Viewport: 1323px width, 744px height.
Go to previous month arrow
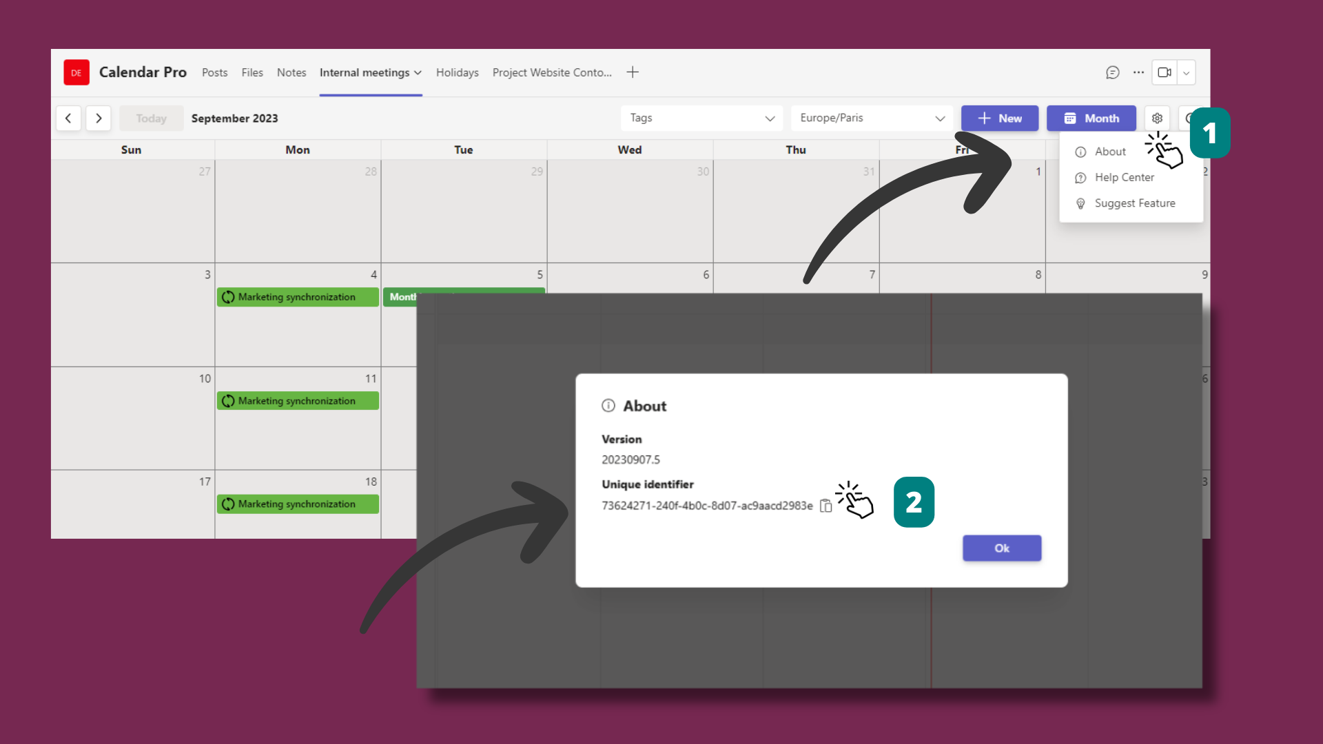tap(68, 118)
